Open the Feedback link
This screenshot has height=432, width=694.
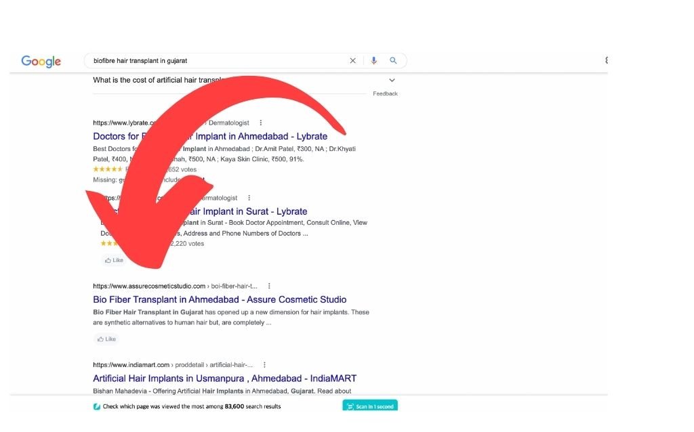pyautogui.click(x=385, y=93)
